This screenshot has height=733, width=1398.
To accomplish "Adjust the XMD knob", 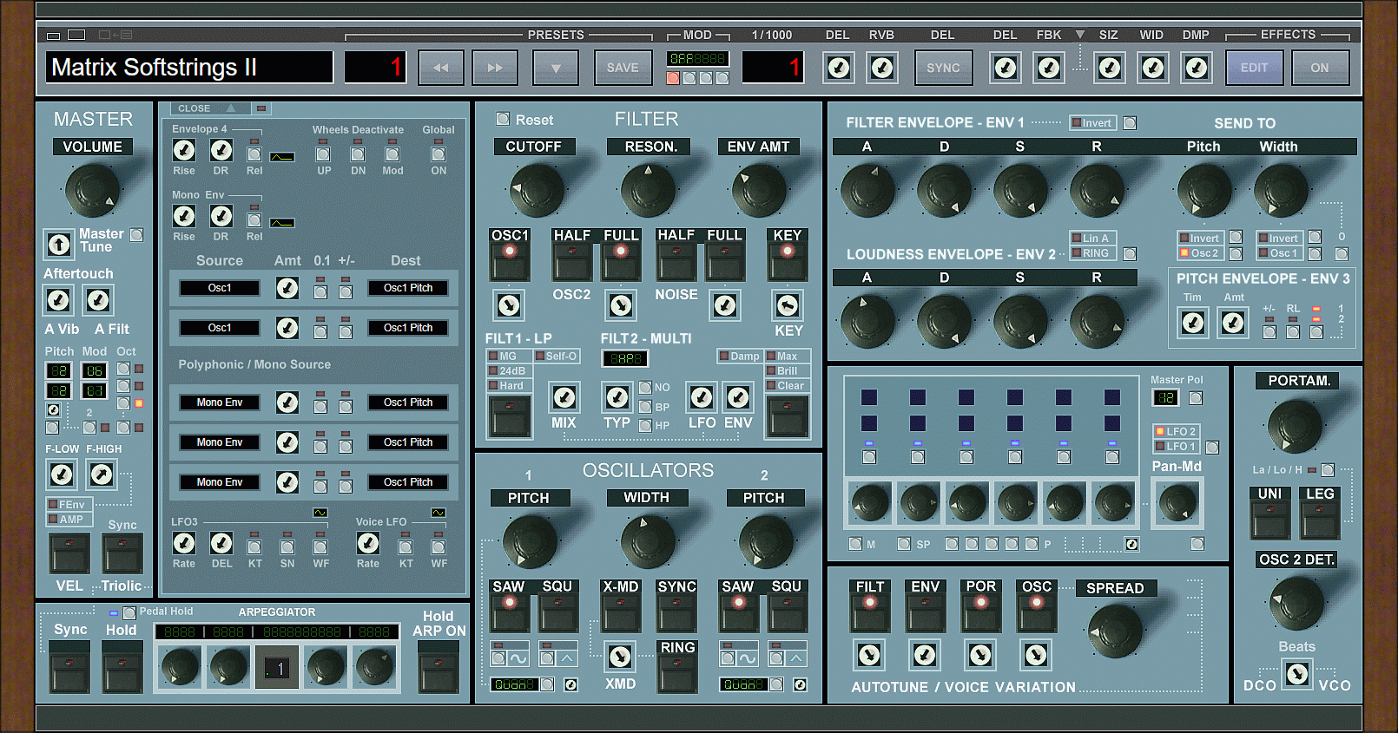I will [x=620, y=656].
